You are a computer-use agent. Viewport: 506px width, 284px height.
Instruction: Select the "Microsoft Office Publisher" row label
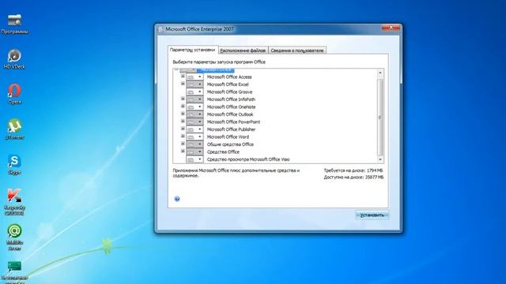tap(231, 129)
